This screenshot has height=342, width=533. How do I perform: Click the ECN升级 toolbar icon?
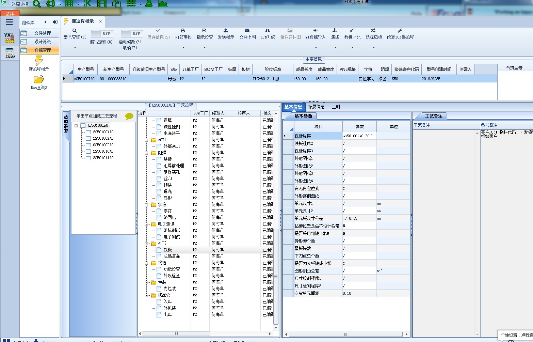coord(268,31)
